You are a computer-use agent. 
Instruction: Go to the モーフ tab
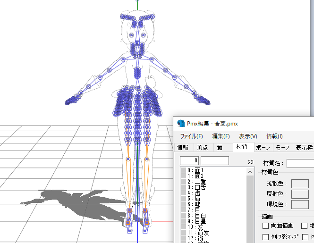click(x=282, y=148)
